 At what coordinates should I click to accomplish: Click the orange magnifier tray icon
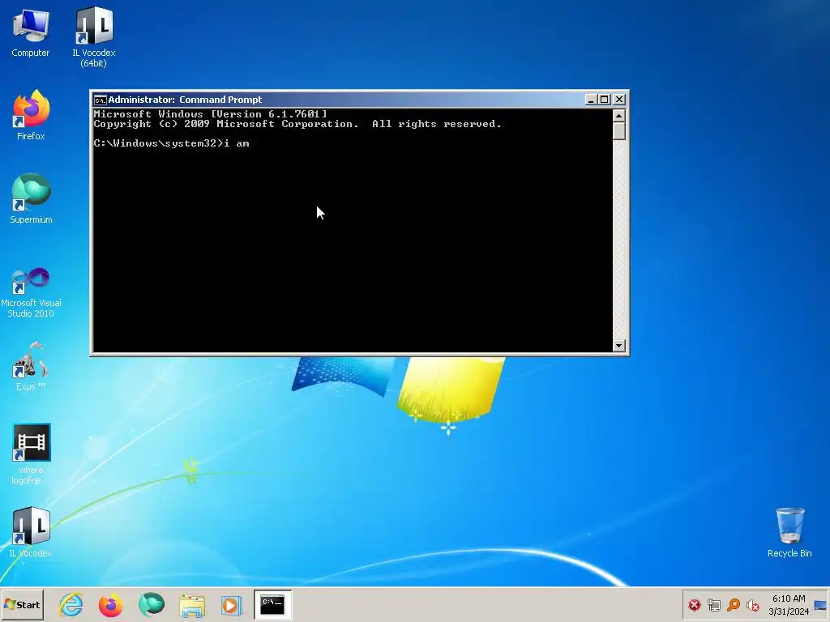[734, 604]
